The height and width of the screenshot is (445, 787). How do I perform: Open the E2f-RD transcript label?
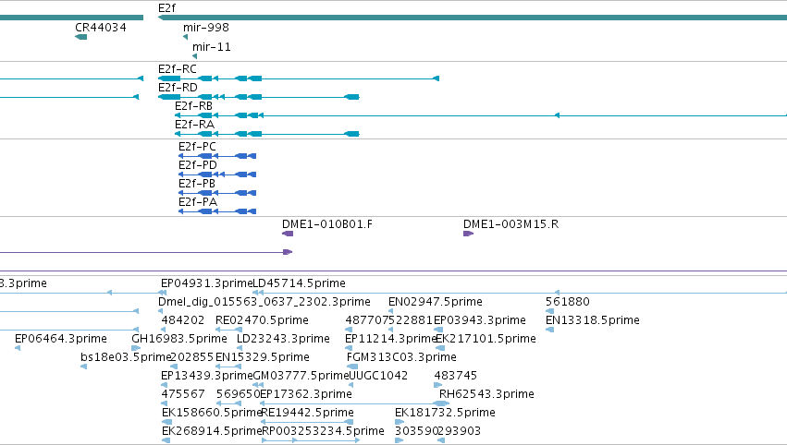tap(178, 88)
